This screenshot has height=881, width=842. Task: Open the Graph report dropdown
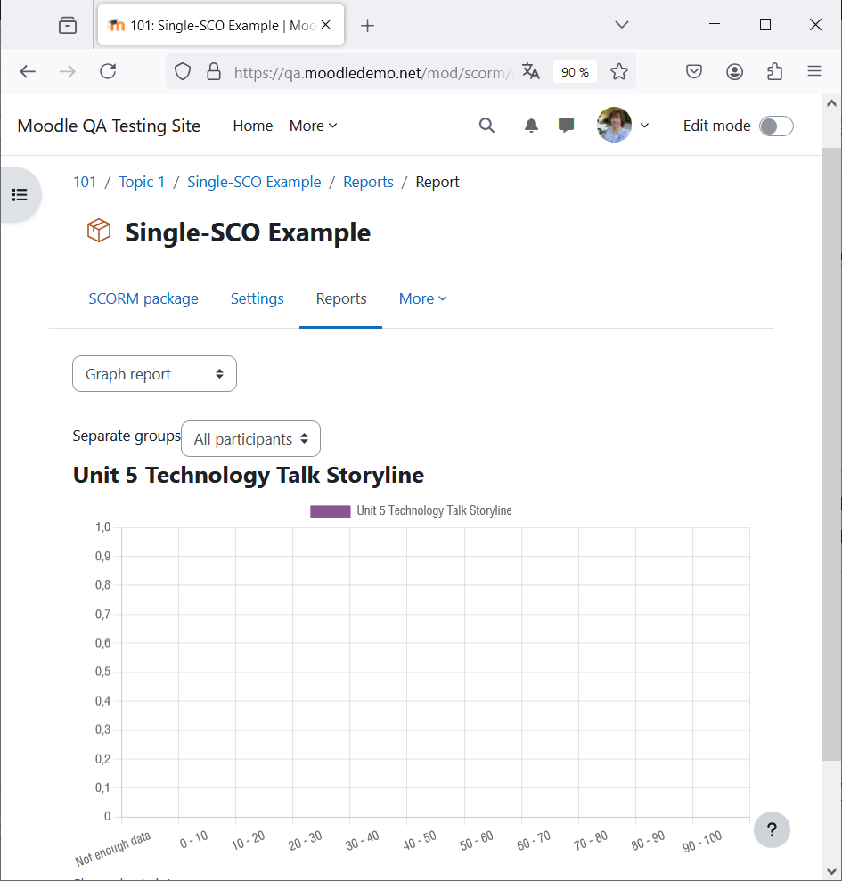154,373
